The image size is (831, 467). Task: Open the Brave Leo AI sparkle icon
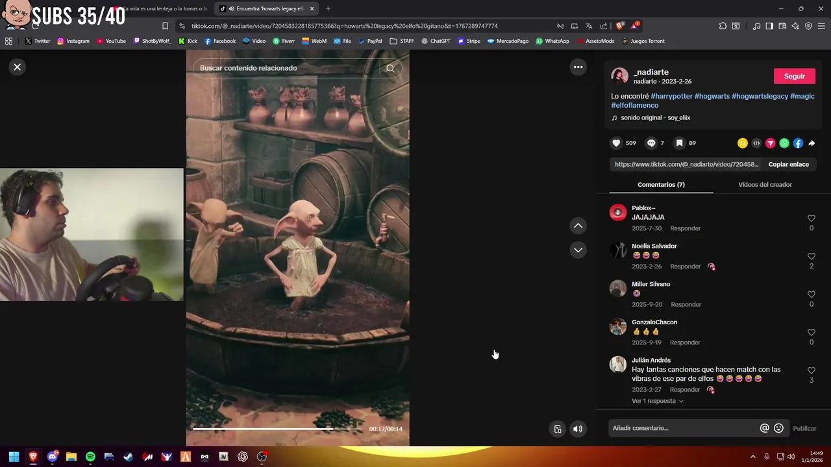pos(795,26)
